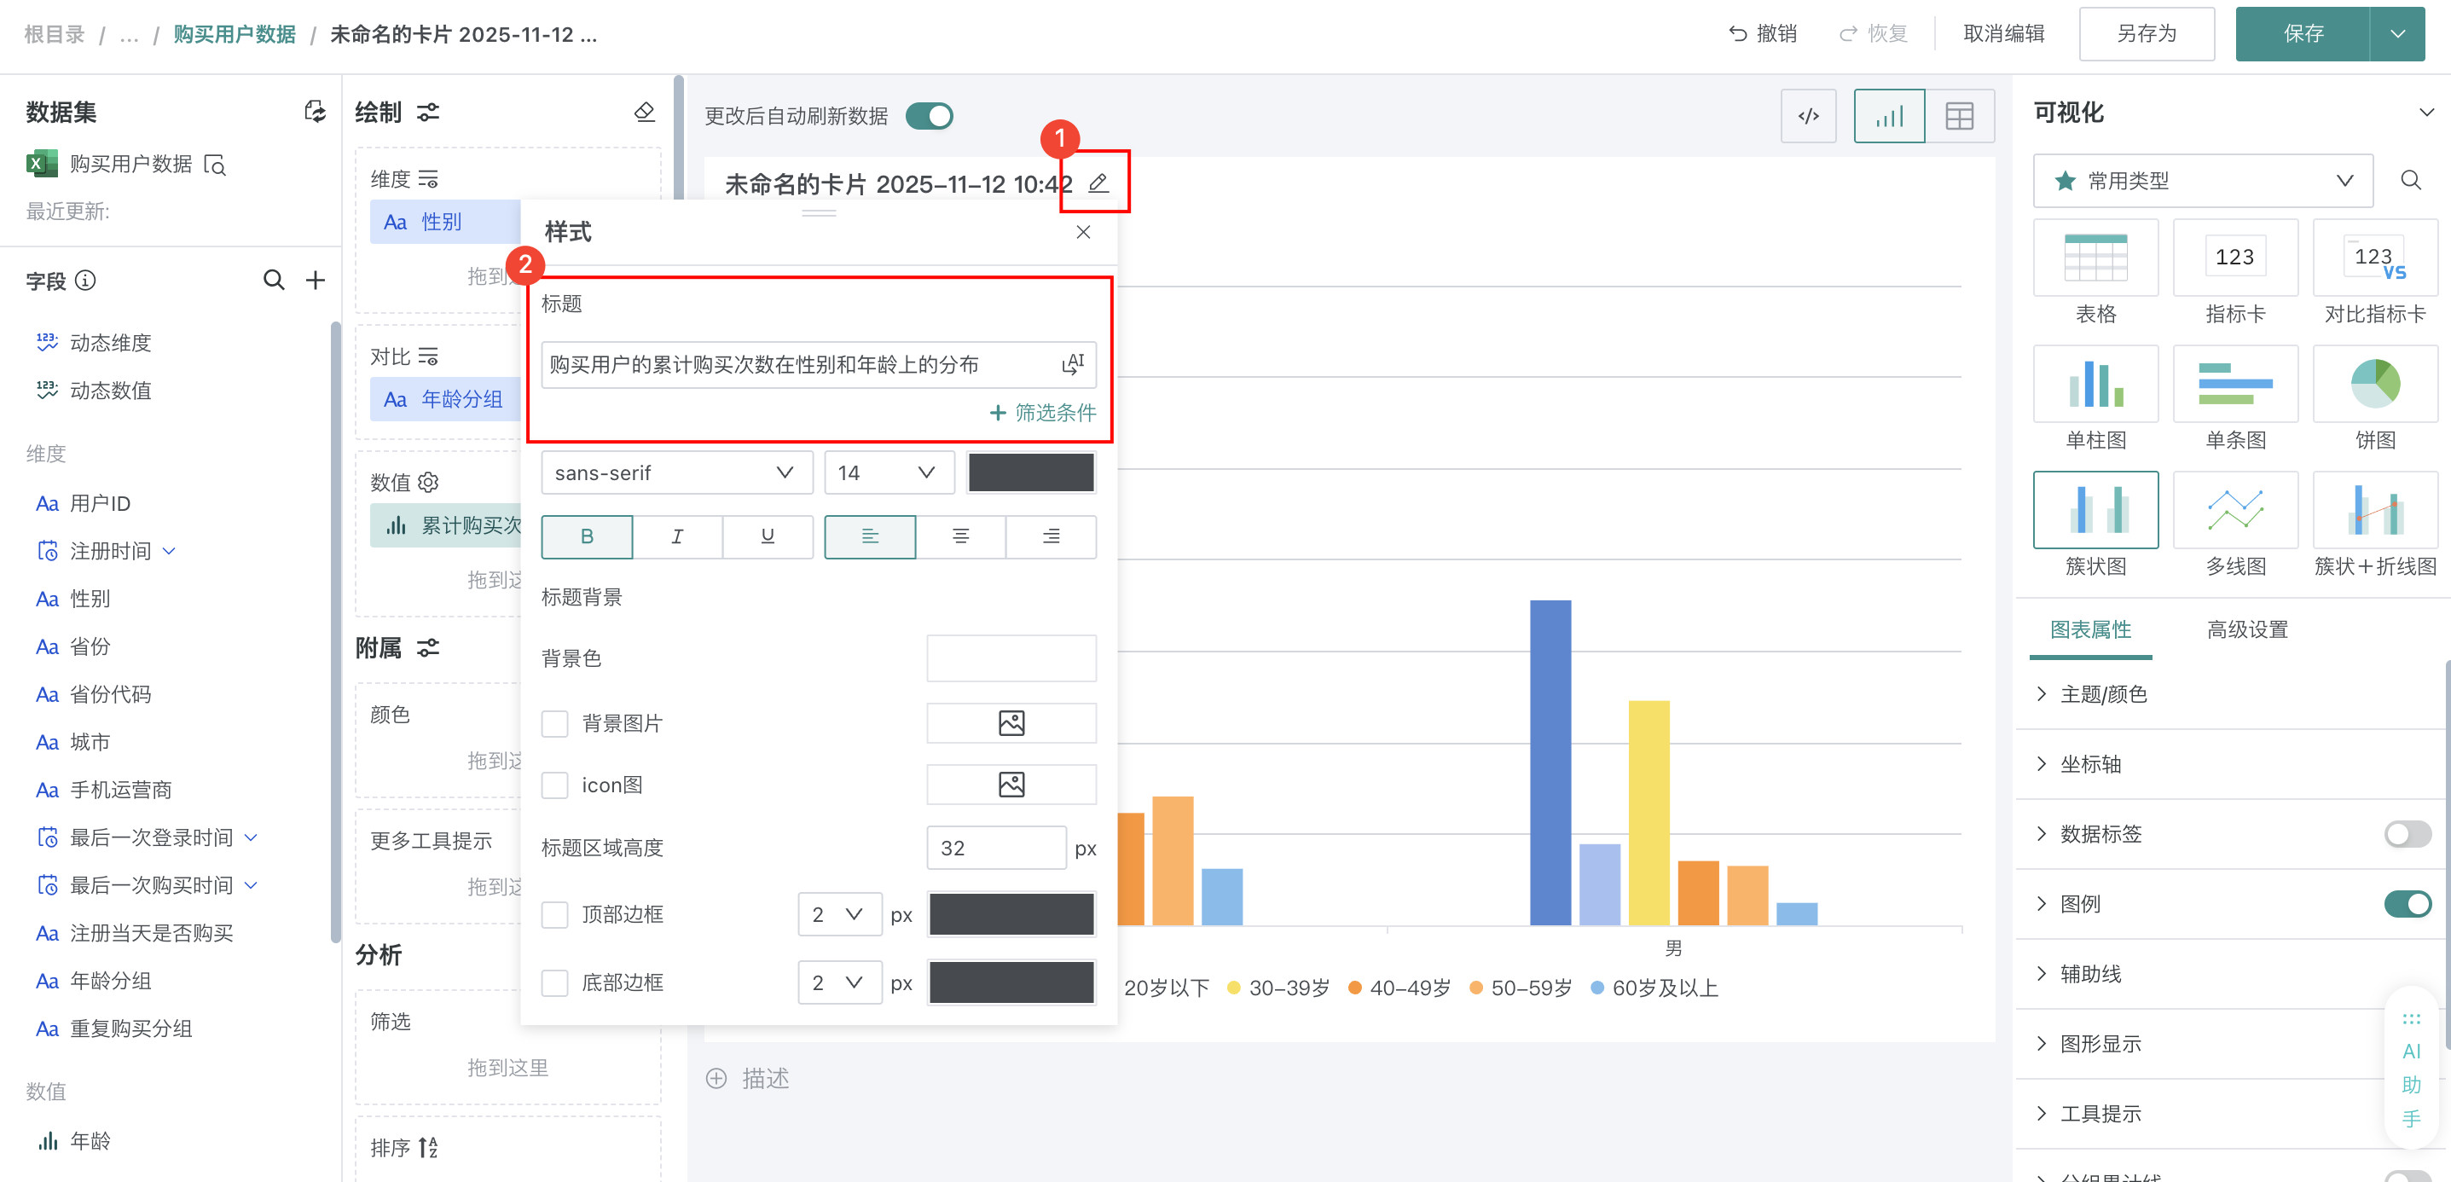This screenshot has height=1182, width=2451.
Task: Open the sans-serif font dropdown
Action: tap(675, 473)
